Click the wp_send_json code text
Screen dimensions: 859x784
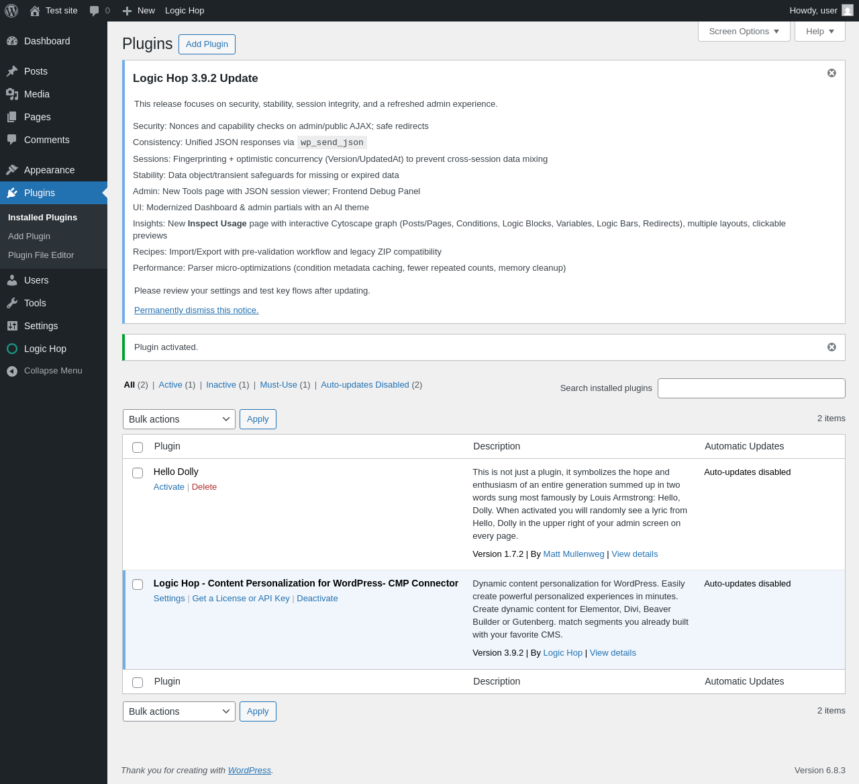[332, 142]
